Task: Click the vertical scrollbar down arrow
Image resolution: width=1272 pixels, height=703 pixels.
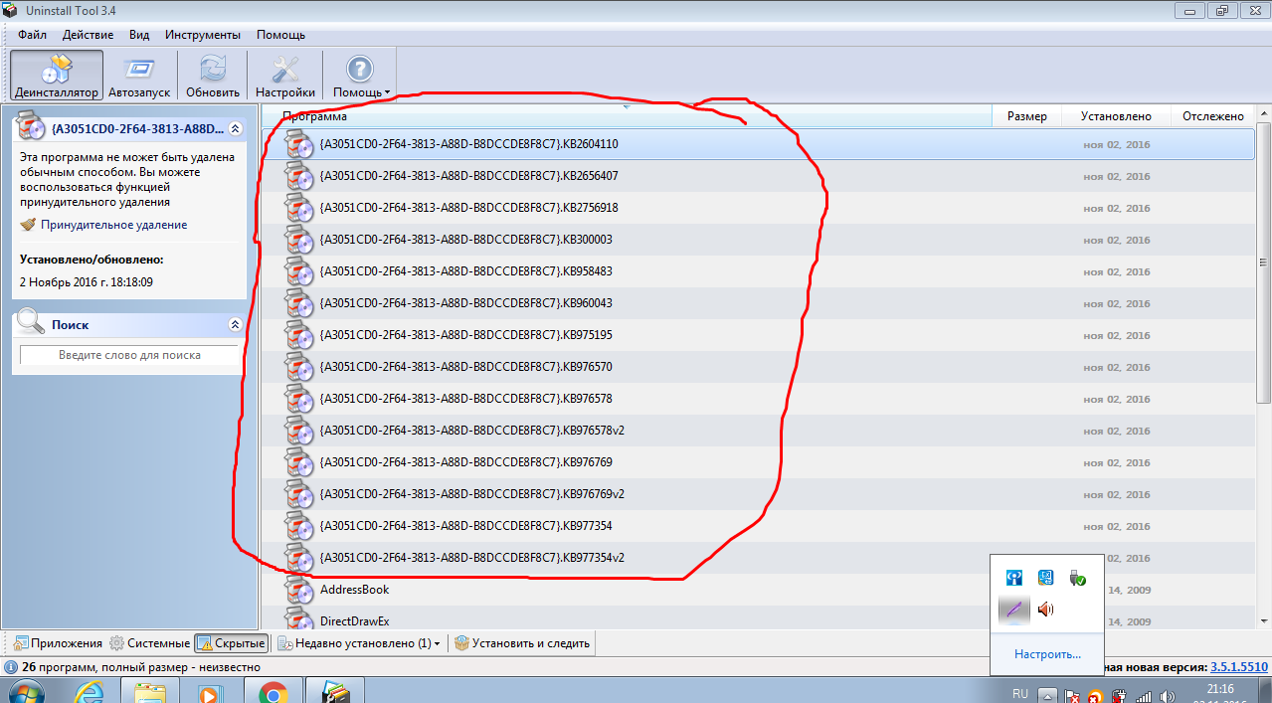Action: (1263, 622)
